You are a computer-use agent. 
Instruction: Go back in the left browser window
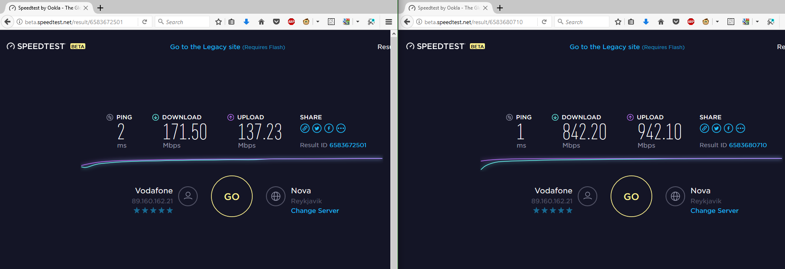[7, 22]
